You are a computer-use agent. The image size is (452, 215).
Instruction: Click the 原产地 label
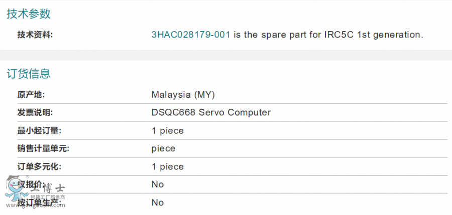point(31,94)
